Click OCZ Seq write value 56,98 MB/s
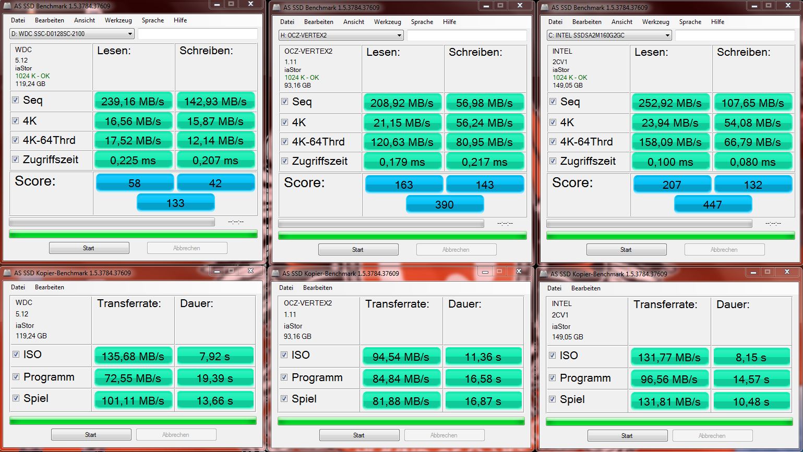 click(x=485, y=103)
